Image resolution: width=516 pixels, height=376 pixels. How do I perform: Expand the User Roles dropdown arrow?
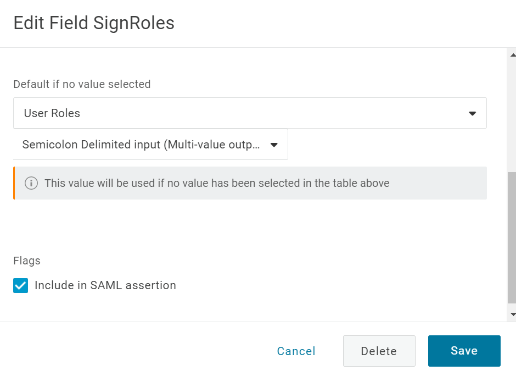pyautogui.click(x=472, y=113)
